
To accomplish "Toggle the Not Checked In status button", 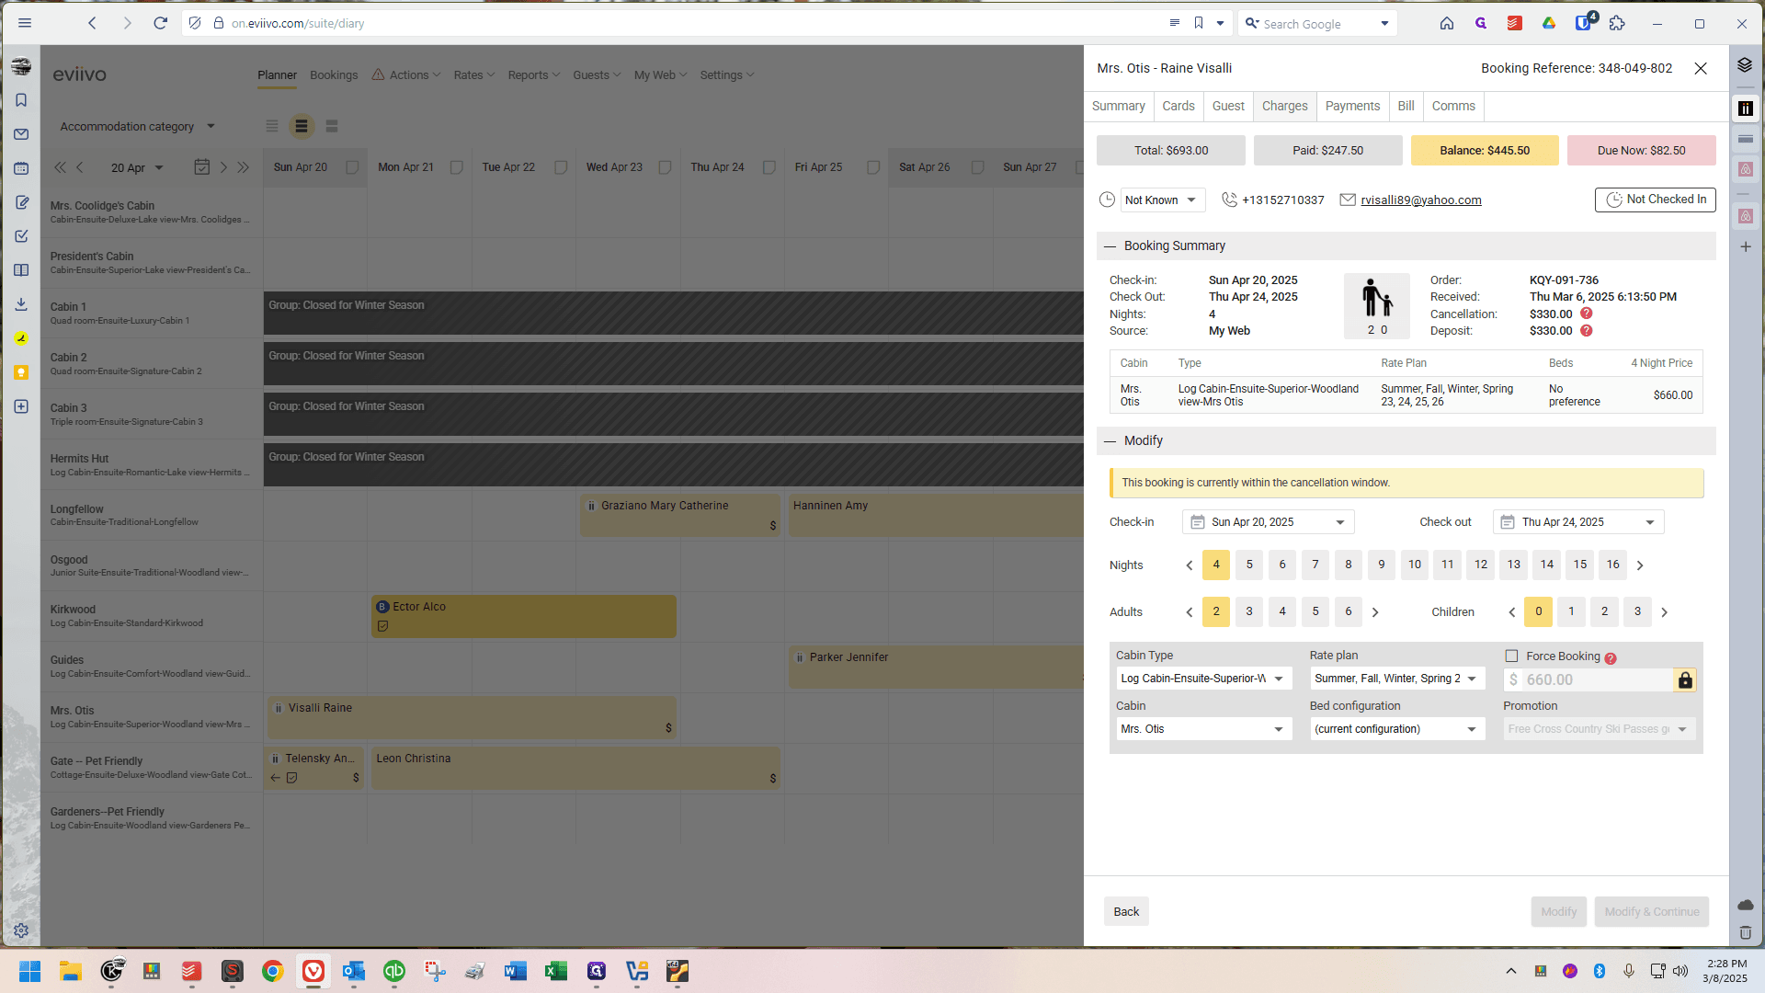I will pyautogui.click(x=1655, y=200).
